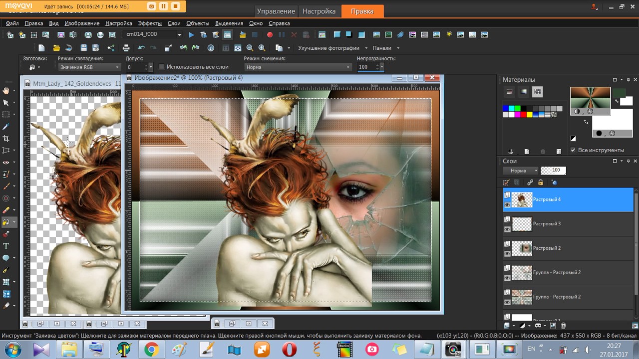Open image information with the info icon

[211, 48]
